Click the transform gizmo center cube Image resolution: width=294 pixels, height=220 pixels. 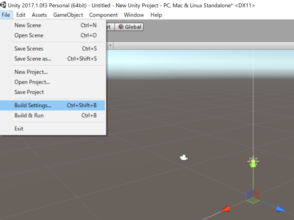point(253,196)
